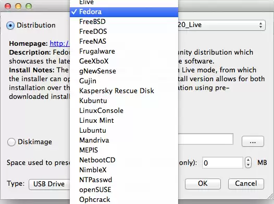Click the disk image path text field
274x204 pixels.
click(x=205, y=139)
